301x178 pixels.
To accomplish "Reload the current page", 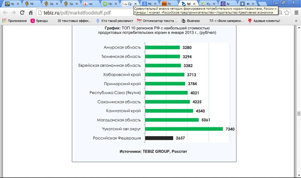I will 22,13.
